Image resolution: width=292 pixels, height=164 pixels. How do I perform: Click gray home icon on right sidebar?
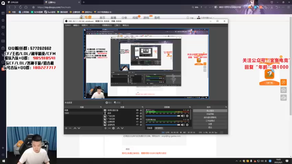(284, 90)
